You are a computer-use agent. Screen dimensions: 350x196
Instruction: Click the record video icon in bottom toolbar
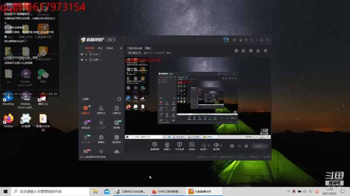(x=232, y=146)
